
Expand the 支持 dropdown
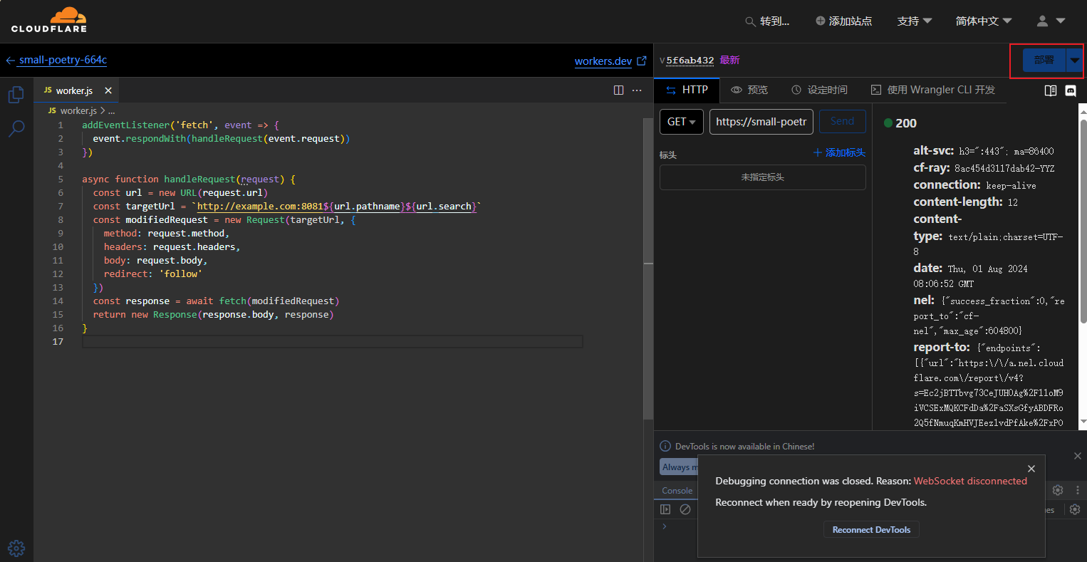click(915, 21)
